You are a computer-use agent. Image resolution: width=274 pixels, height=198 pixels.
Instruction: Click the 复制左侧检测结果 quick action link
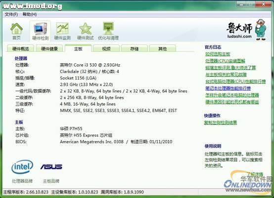(221, 122)
